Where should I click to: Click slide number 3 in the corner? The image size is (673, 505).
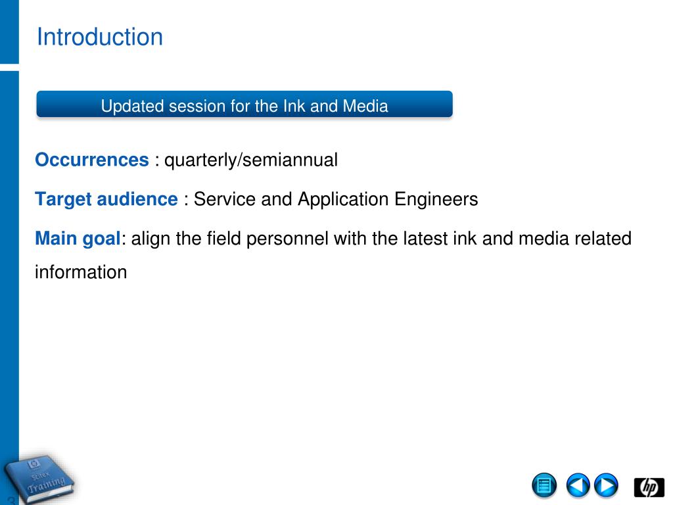pyautogui.click(x=11, y=500)
